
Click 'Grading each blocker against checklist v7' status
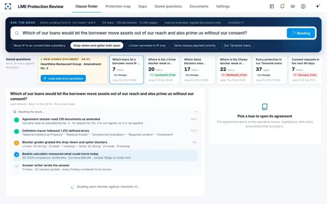108,187
